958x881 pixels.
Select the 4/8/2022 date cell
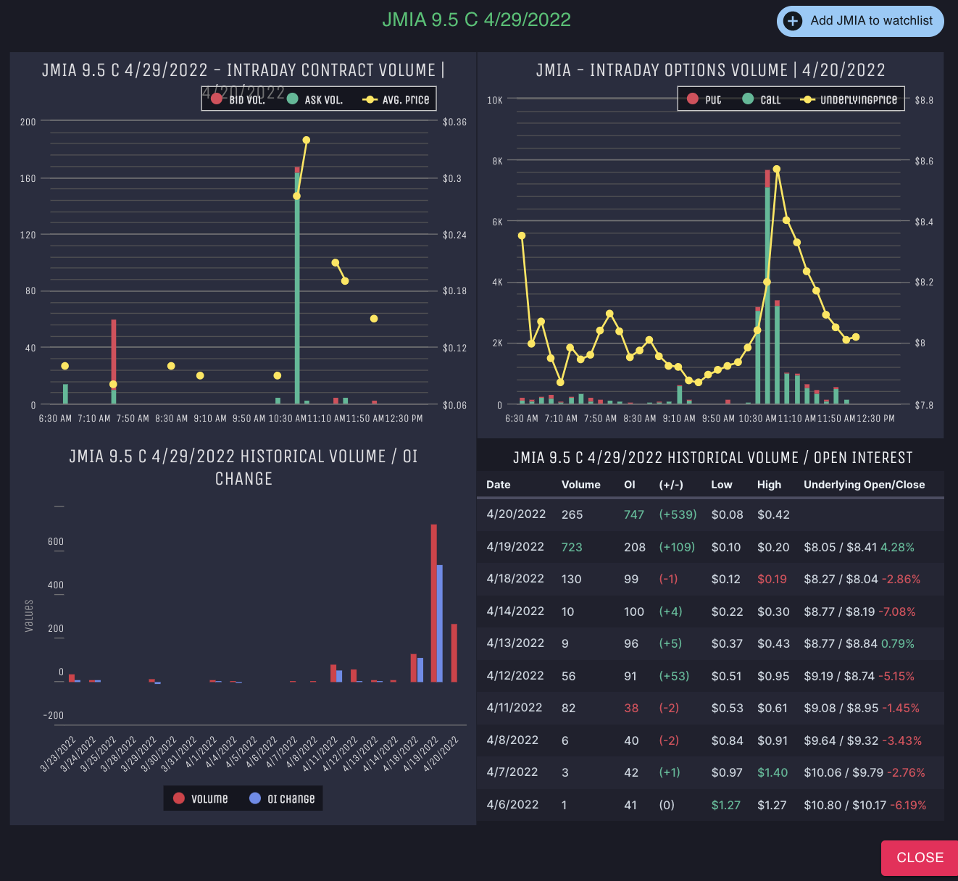pyautogui.click(x=512, y=740)
